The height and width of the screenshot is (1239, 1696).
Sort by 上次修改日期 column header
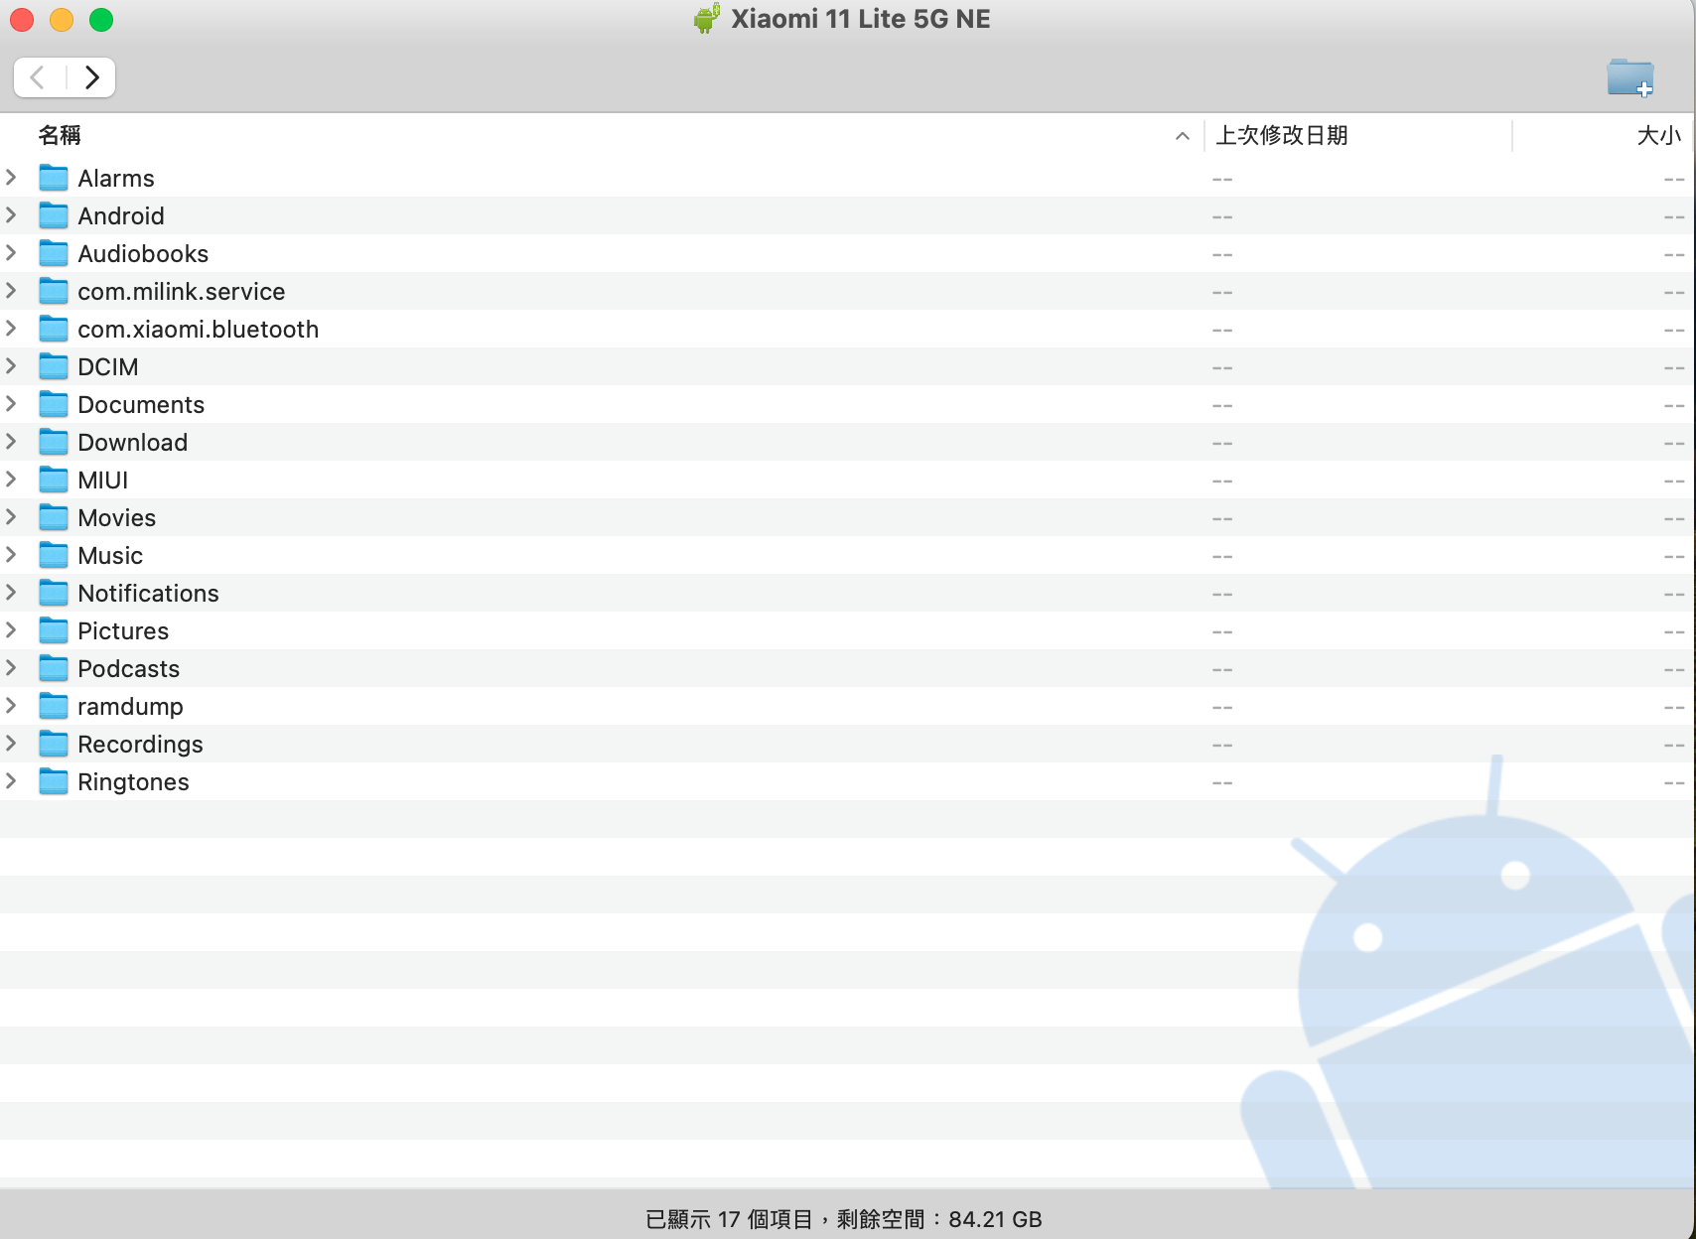tap(1281, 136)
